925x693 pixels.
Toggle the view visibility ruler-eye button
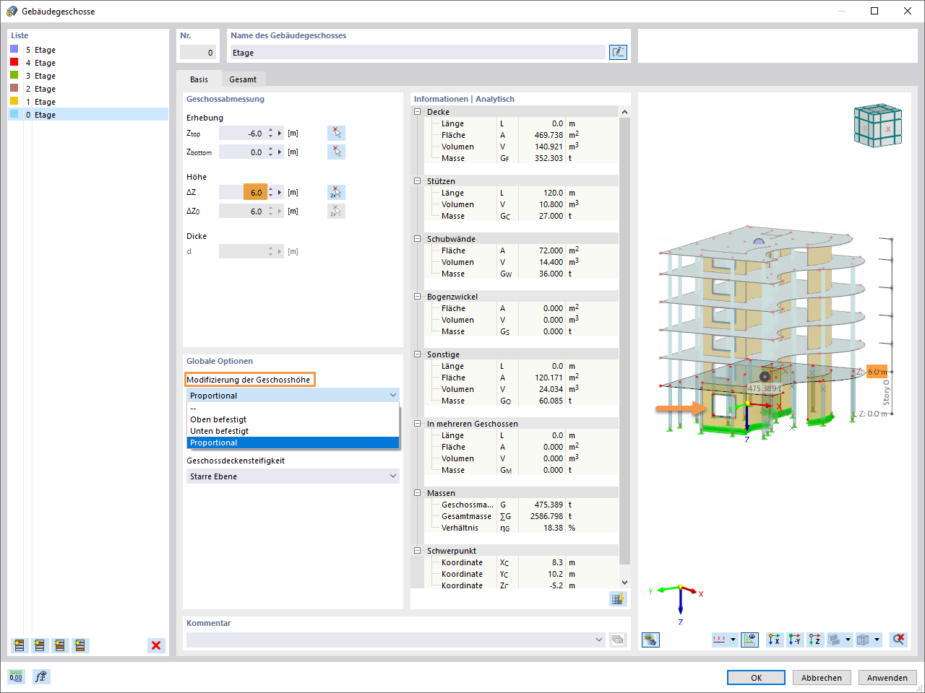(750, 640)
